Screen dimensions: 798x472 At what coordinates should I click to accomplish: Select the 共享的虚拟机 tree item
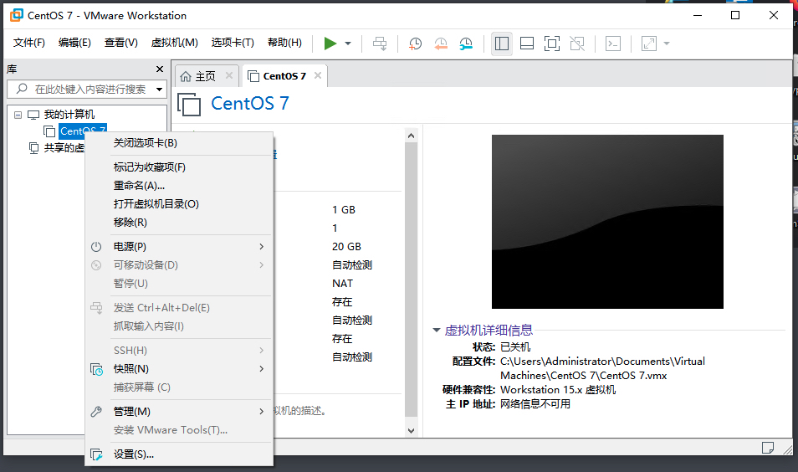(64, 148)
